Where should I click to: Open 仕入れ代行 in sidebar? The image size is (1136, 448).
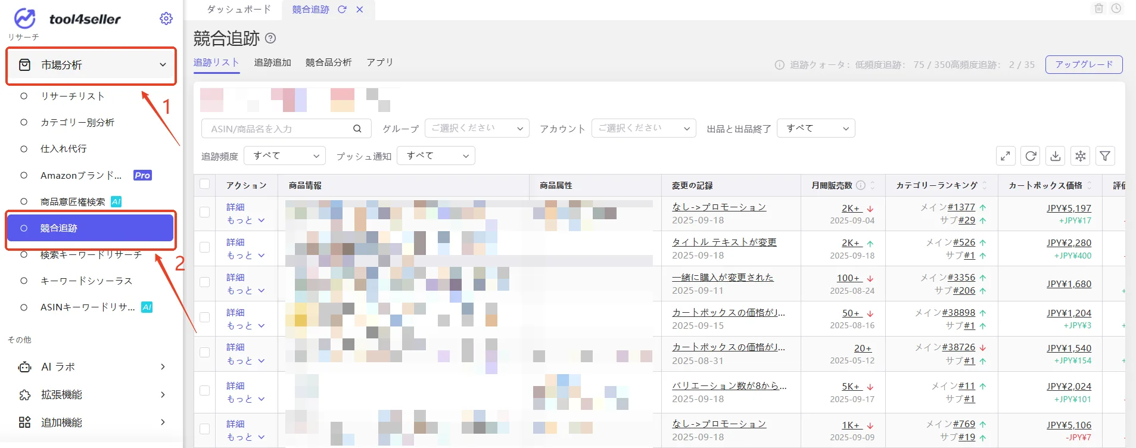[x=64, y=148]
